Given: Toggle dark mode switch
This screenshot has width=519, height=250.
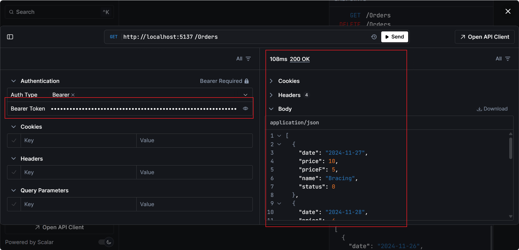Looking at the screenshot, I should pos(106,242).
